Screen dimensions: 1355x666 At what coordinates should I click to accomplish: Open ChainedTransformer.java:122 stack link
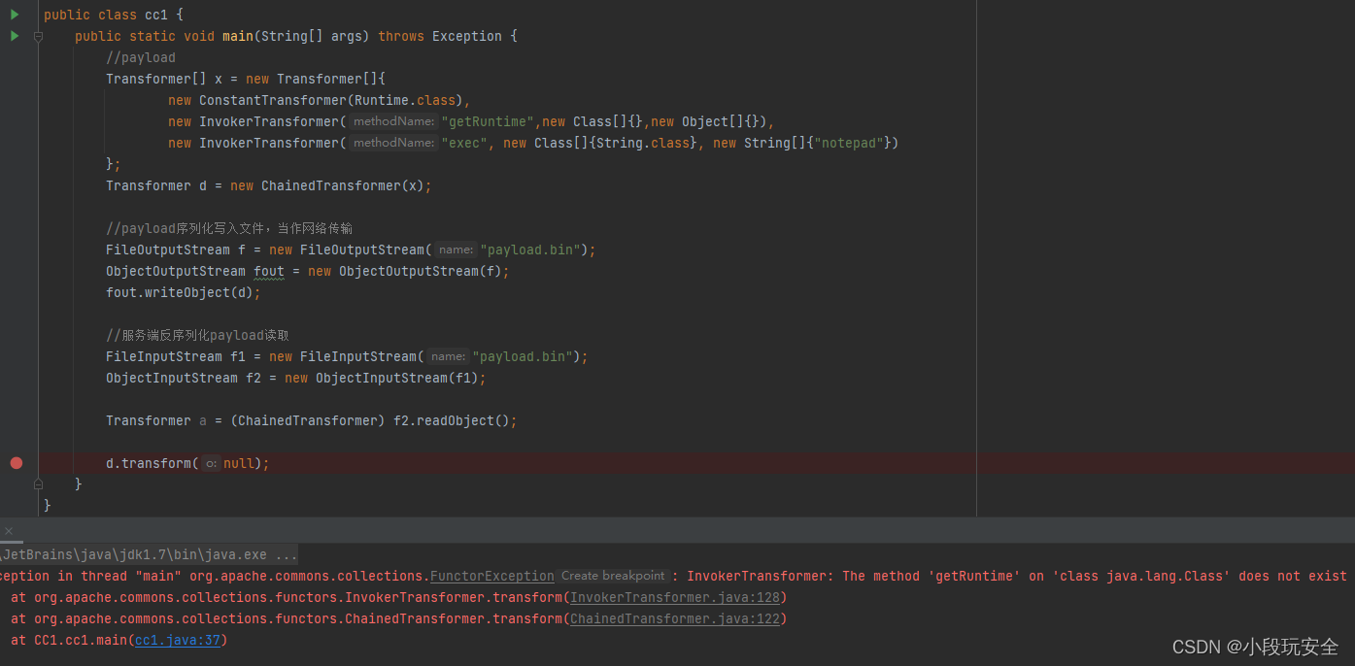[675, 618]
